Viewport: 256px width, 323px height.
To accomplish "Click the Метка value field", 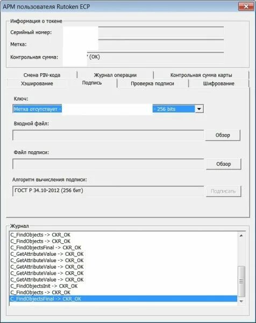I will [x=143, y=45].
